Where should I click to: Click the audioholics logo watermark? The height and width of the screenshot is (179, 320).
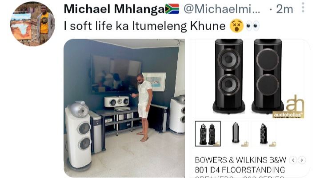click(x=288, y=107)
